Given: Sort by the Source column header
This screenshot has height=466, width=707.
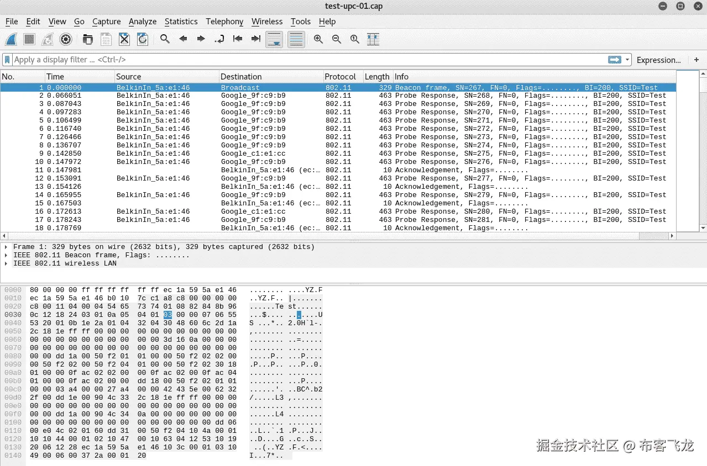Looking at the screenshot, I should click(166, 77).
